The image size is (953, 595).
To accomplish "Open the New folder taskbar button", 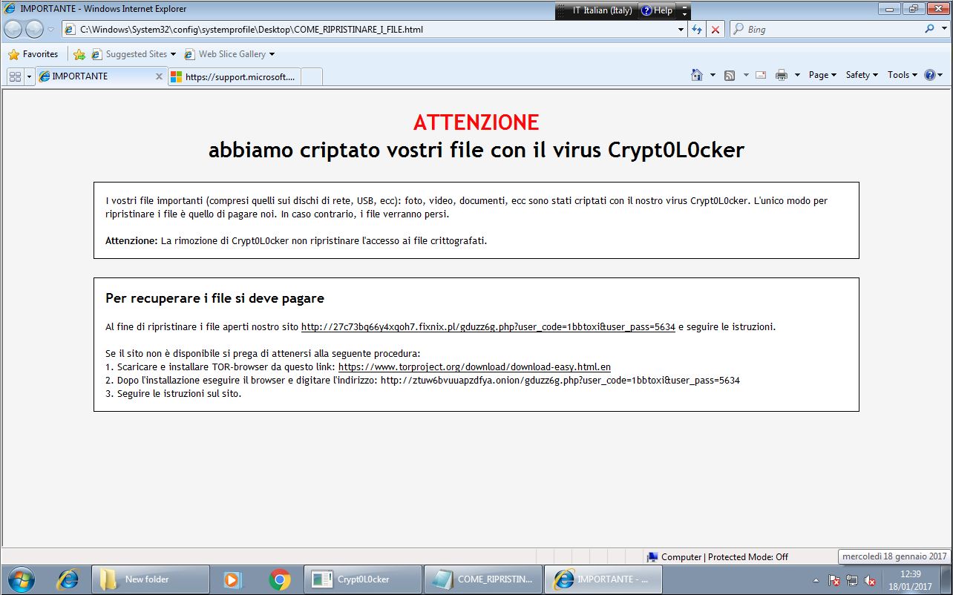I will tap(150, 579).
